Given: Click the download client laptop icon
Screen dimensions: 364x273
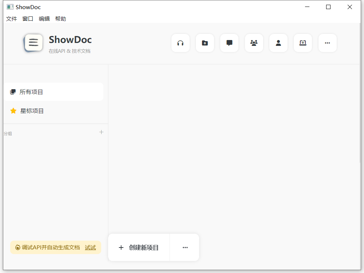Looking at the screenshot, I should point(303,43).
